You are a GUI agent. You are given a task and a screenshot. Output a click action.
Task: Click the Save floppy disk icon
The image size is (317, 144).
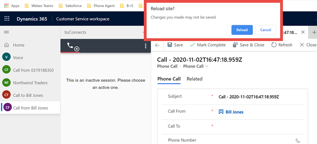tap(170, 45)
